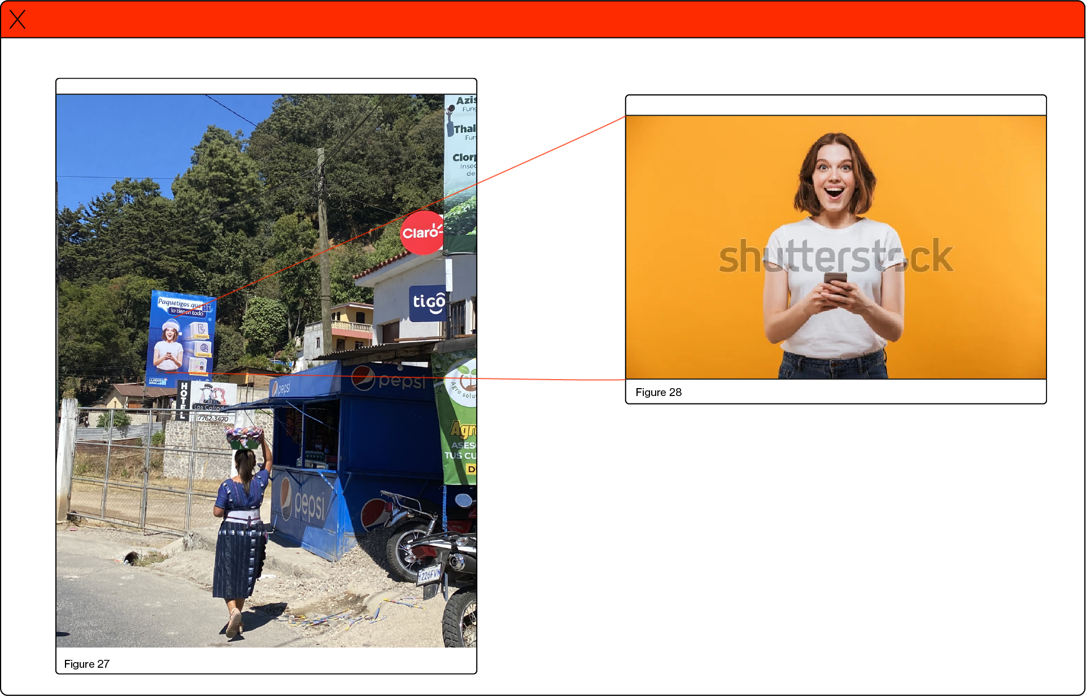Click the blue Tigo sign
Viewport: 1086px width, 696px height.
pos(428,303)
